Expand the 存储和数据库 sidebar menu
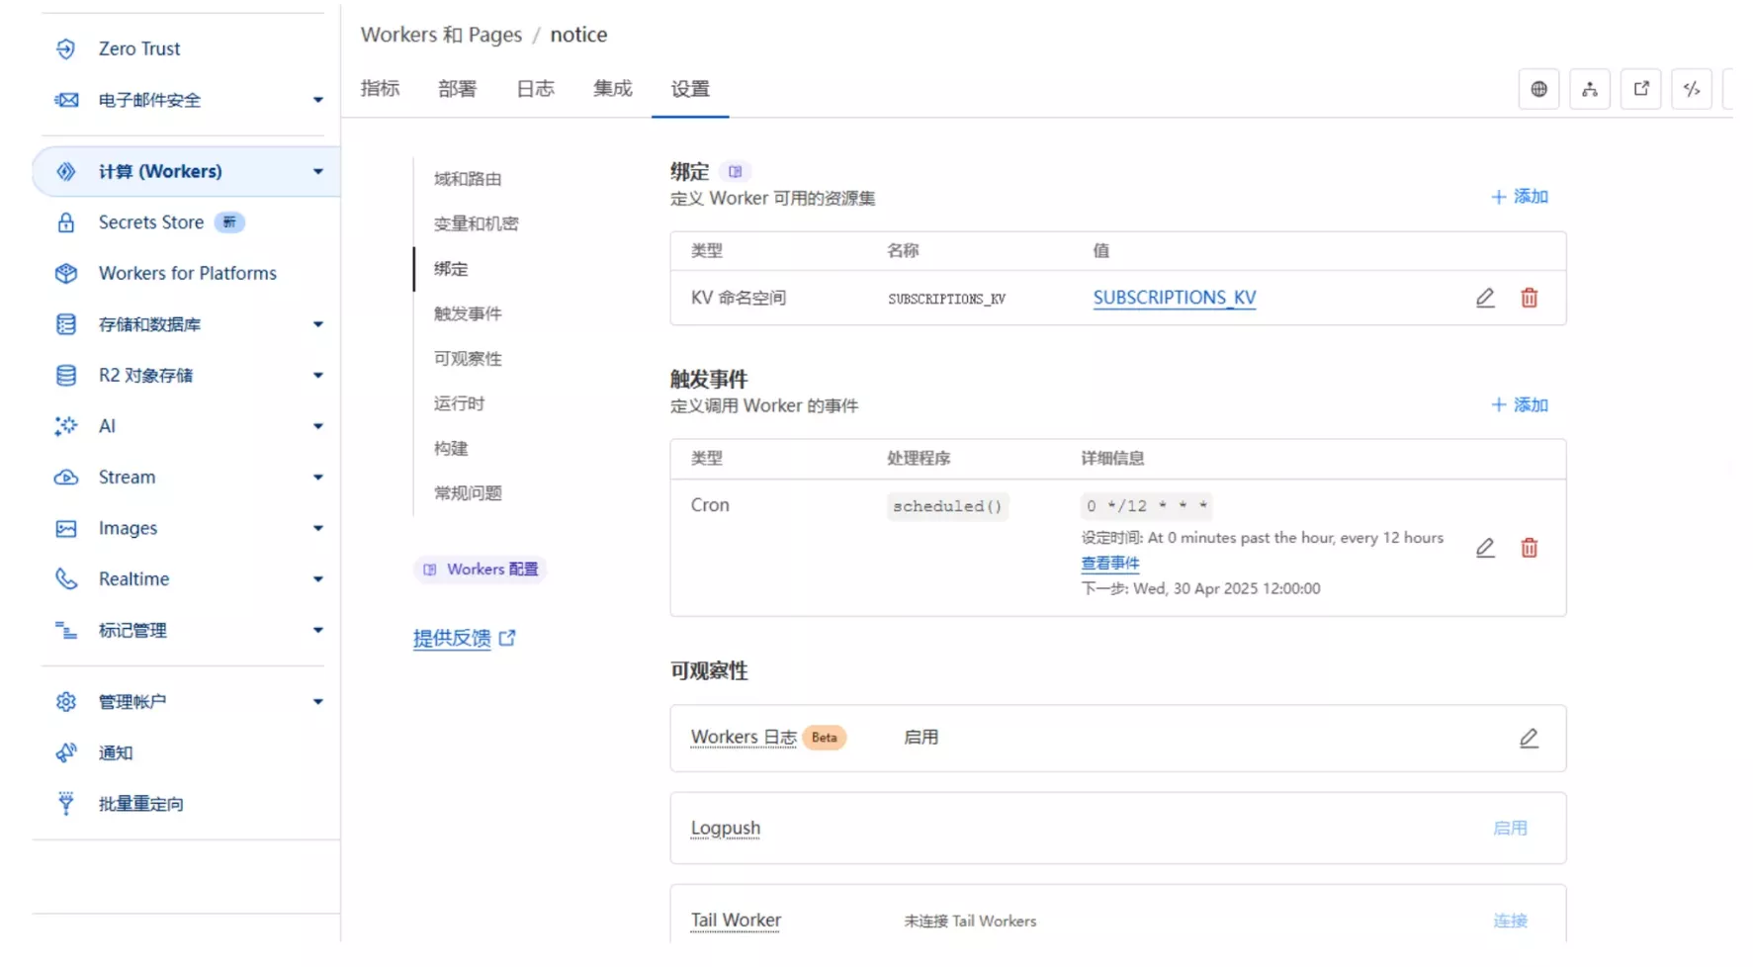The height and width of the screenshot is (967, 1753). click(317, 324)
